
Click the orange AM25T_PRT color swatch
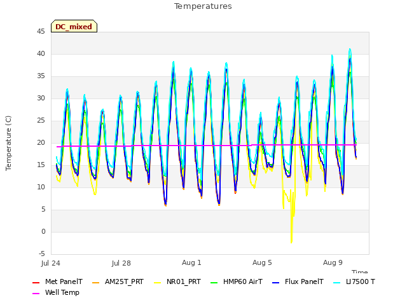coord(96,282)
